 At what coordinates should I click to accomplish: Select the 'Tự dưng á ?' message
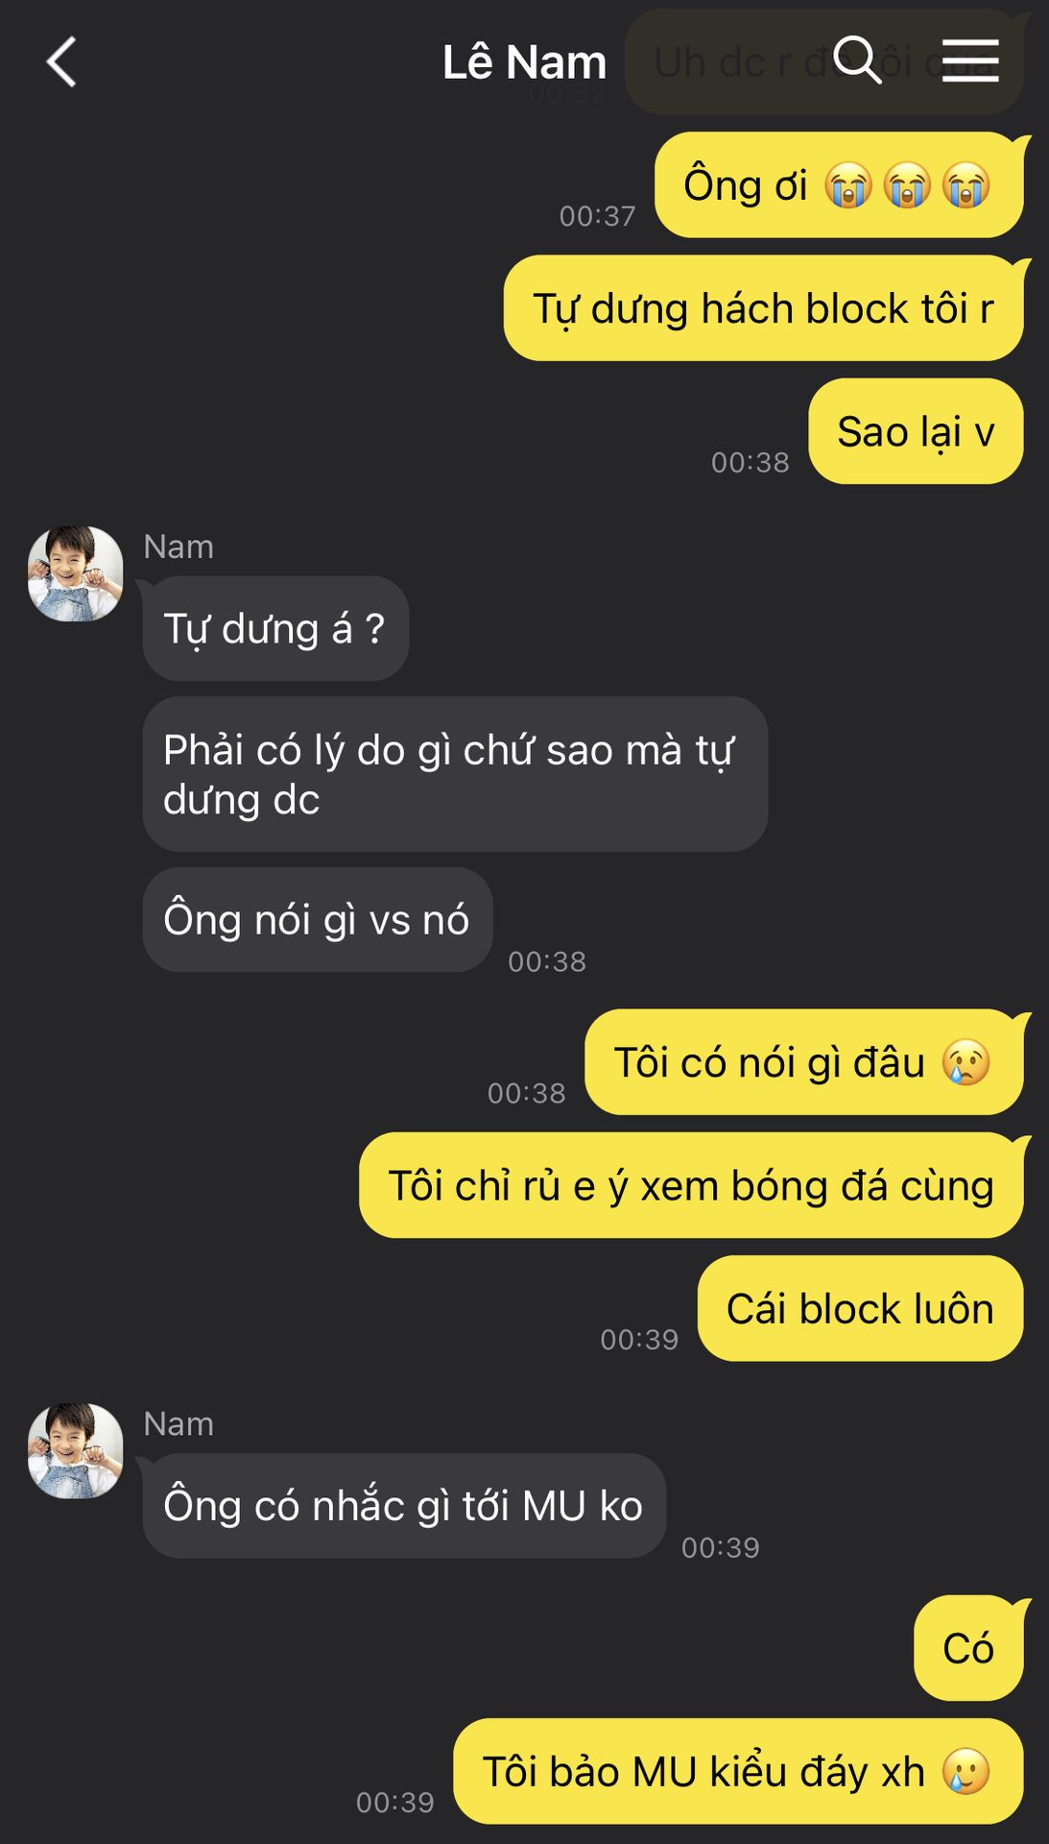coord(275,629)
